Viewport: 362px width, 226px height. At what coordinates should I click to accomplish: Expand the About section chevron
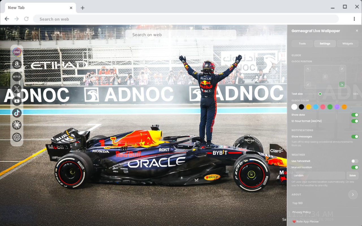353,195
